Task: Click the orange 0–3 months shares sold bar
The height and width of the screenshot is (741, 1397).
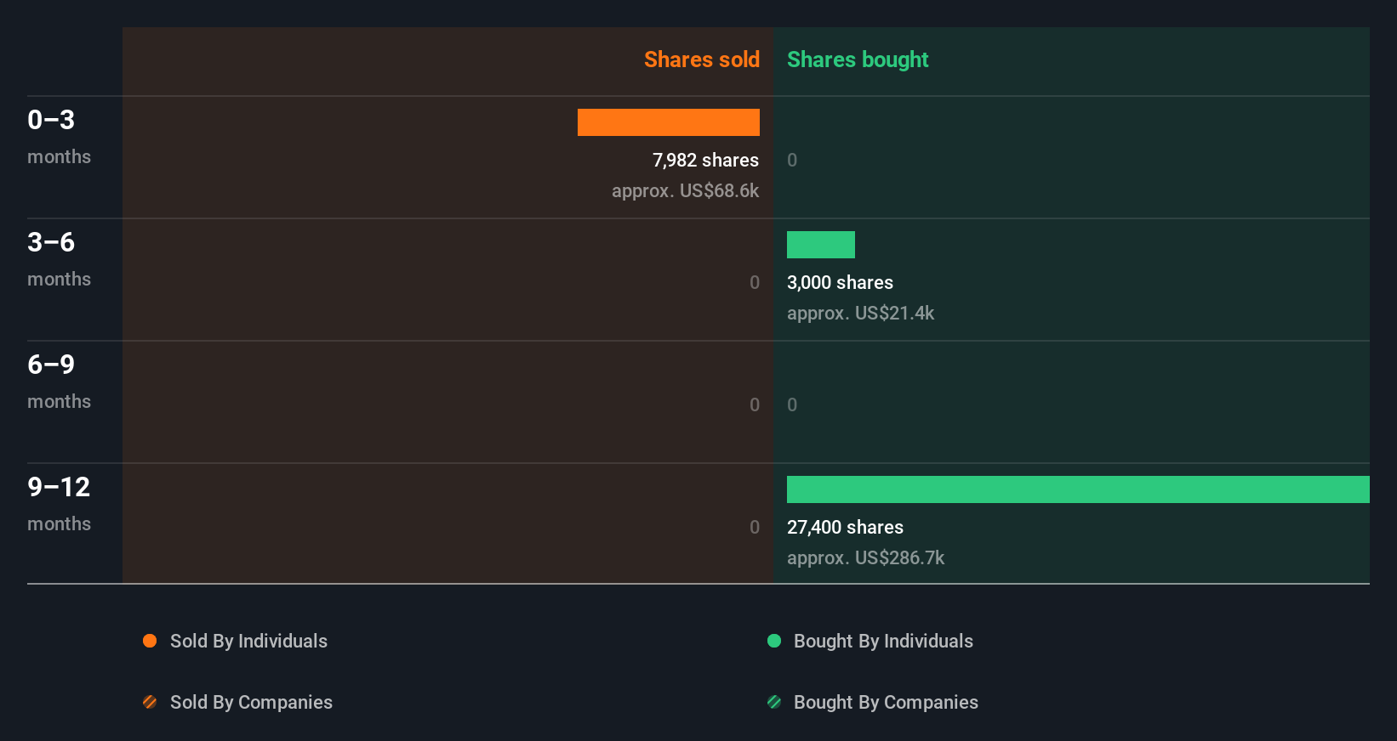Action: coord(669,122)
